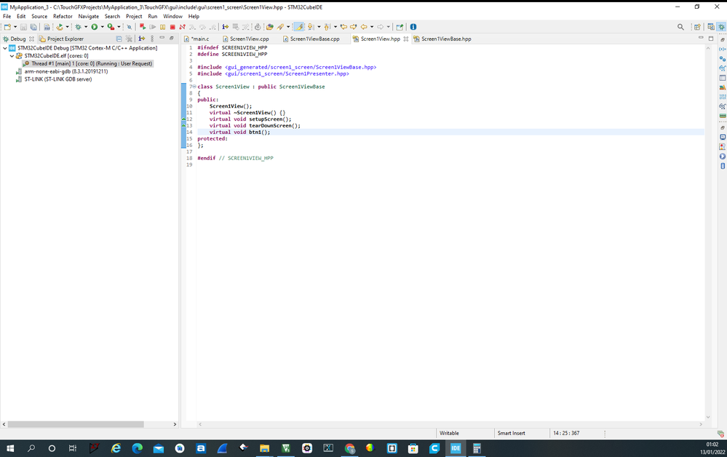The image size is (727, 457).
Task: Click the red Terminate icon
Action: coord(172,27)
